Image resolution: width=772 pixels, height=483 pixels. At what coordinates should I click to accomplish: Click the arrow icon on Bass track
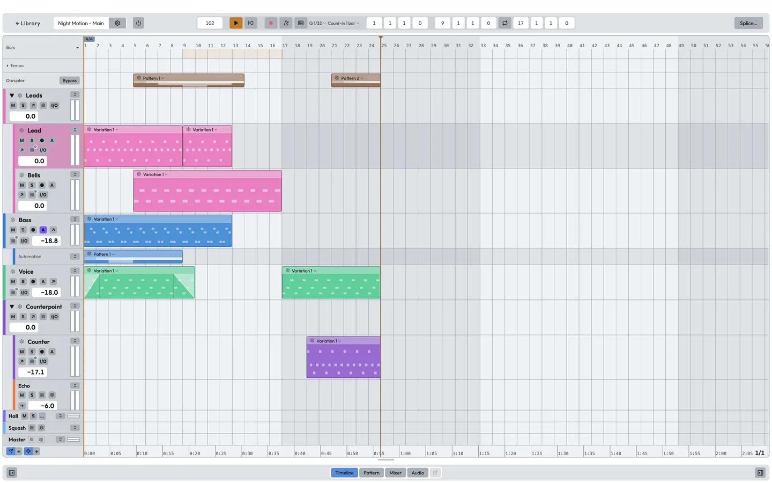[53, 230]
